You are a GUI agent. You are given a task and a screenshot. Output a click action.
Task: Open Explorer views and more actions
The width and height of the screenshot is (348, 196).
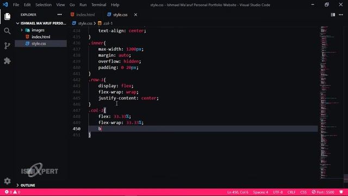tap(59, 15)
